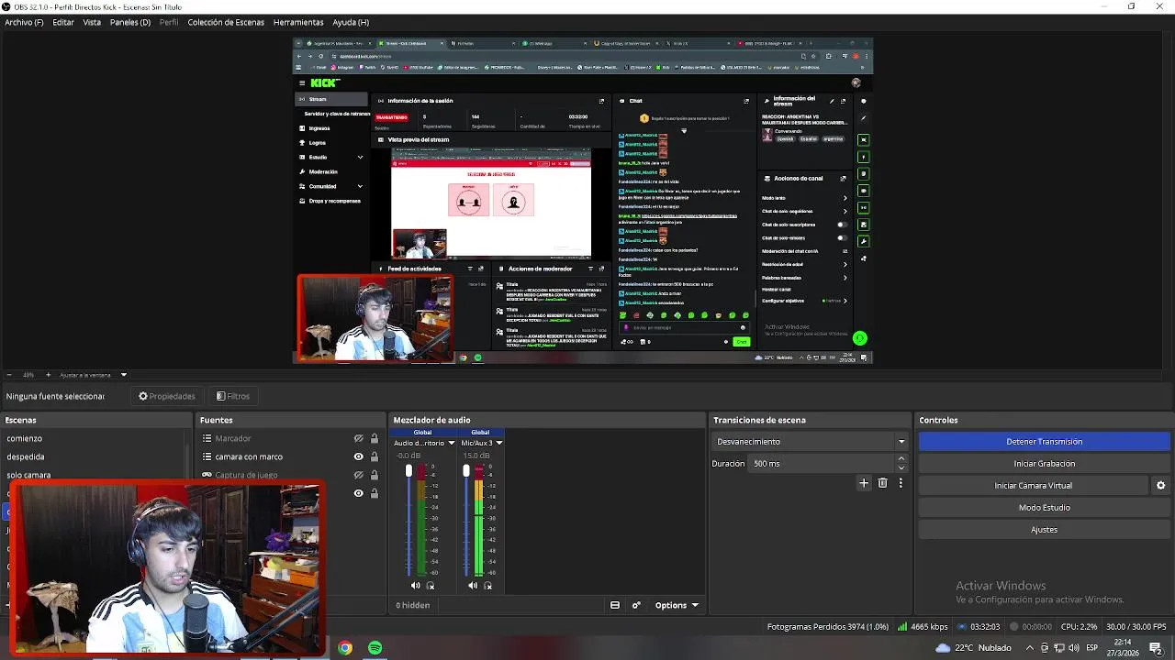Open Ajustes from the Controls panel
Image resolution: width=1175 pixels, height=660 pixels.
(1044, 530)
